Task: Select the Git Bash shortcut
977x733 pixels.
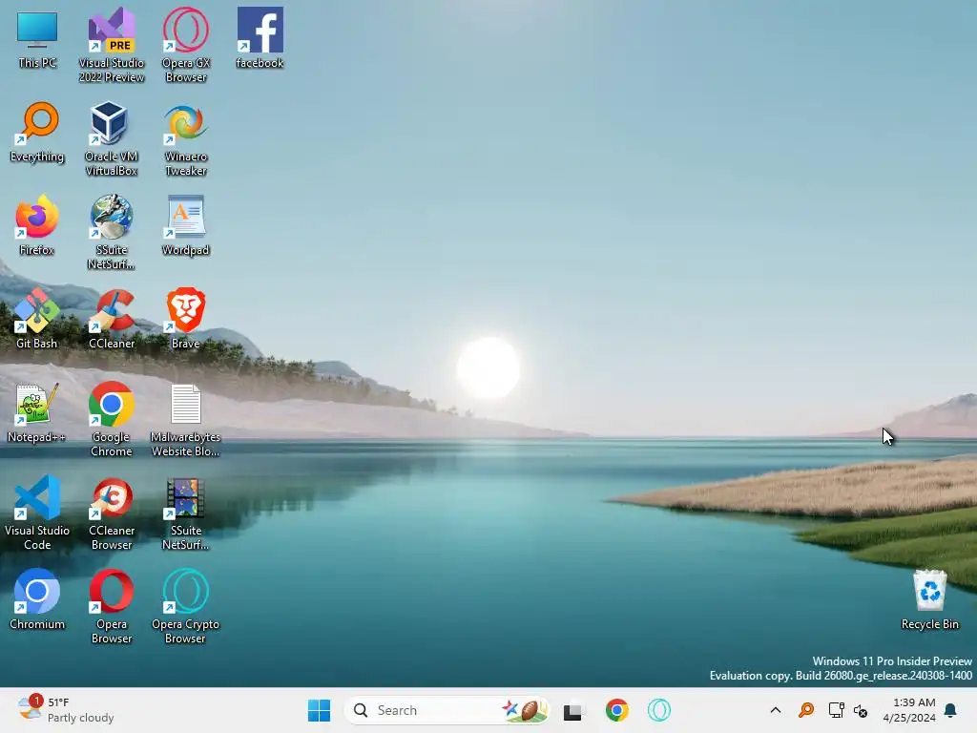Action: pyautogui.click(x=37, y=319)
